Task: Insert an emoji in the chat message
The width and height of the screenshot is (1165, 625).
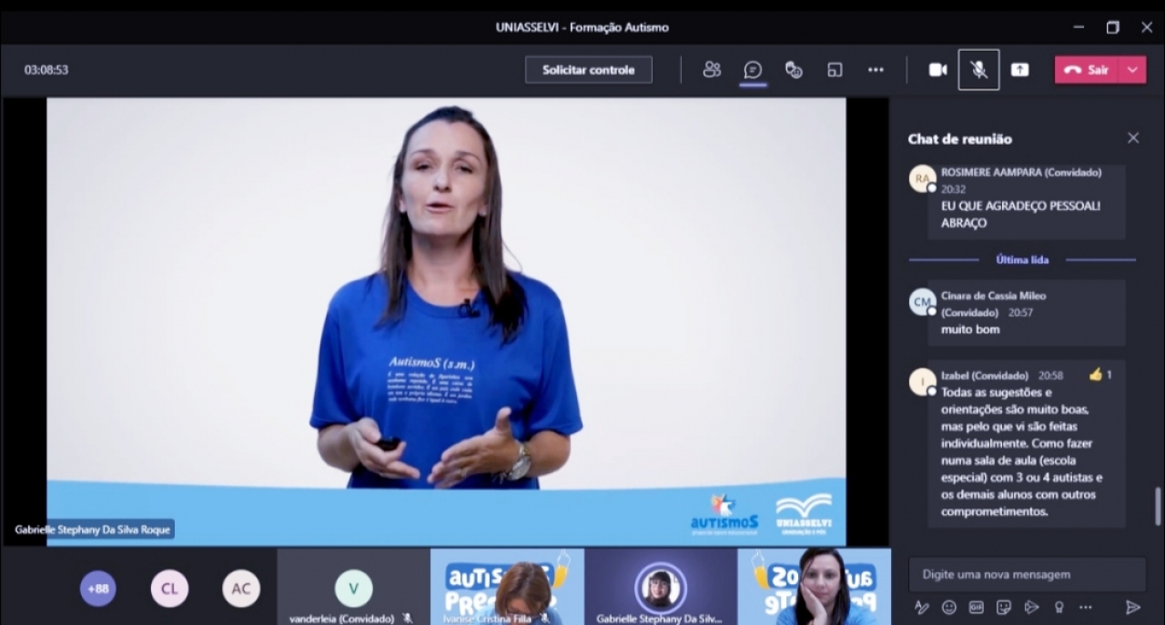Action: [949, 607]
